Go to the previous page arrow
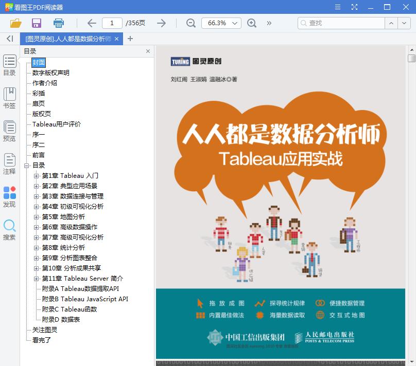The image size is (416, 366). (92, 23)
